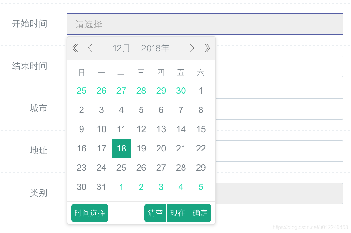Select November 25 from the previous month
Viewport: 351px width, 233px height.
click(x=81, y=91)
